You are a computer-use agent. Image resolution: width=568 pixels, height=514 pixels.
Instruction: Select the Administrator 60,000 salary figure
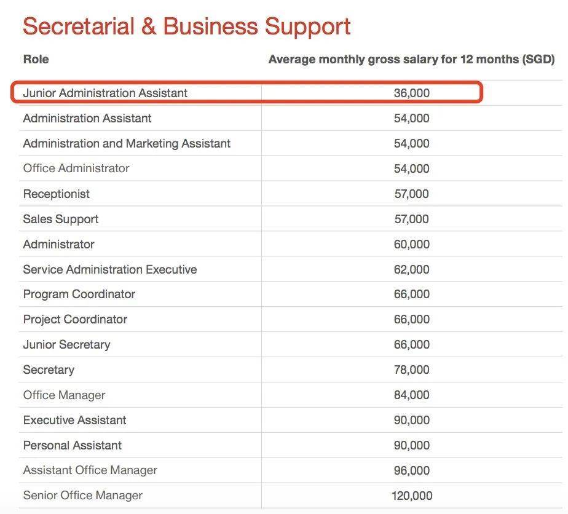(x=411, y=244)
